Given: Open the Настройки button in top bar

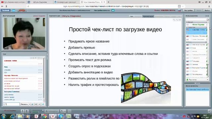Looking at the screenshot, I should point(188,10).
